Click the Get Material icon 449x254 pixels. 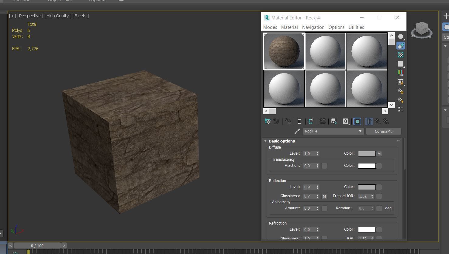point(268,122)
